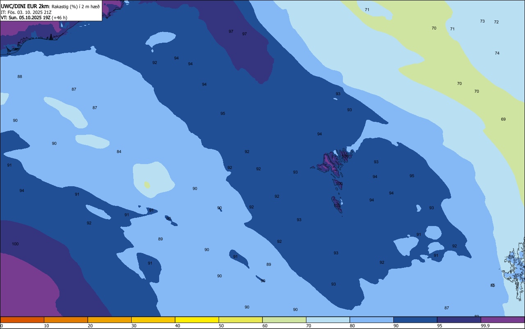The height and width of the screenshot is (329, 525).
Task: Click the legend tick label '10'
Action: (x=46, y=326)
